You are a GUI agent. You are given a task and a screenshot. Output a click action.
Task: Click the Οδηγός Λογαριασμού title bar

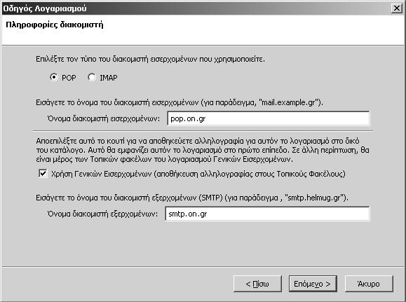(x=196, y=8)
